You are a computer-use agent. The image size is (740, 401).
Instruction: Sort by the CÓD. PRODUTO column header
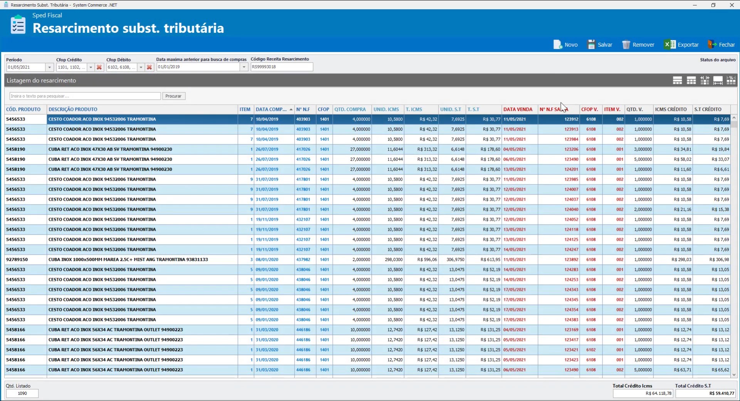pyautogui.click(x=23, y=109)
